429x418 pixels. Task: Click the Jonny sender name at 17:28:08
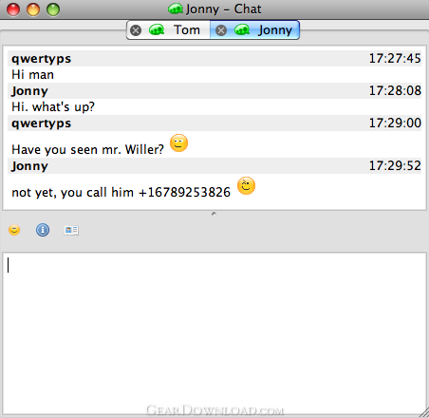point(29,91)
